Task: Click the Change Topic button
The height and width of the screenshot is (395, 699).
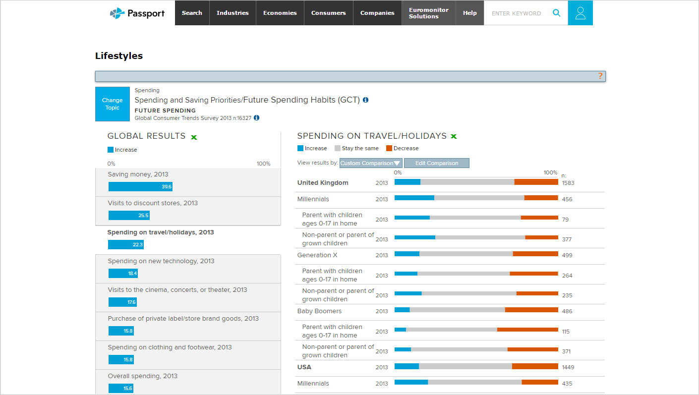Action: (113, 104)
